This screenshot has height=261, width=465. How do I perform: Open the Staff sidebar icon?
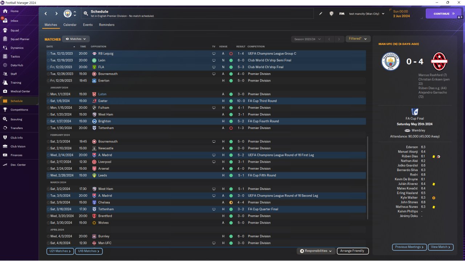(5, 74)
